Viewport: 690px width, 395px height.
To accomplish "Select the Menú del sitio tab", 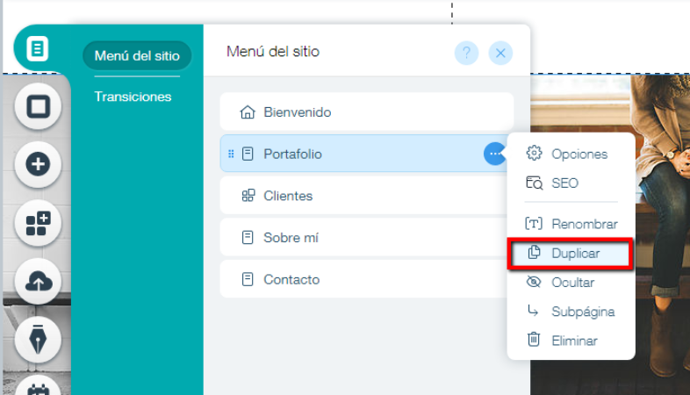I will (x=137, y=56).
